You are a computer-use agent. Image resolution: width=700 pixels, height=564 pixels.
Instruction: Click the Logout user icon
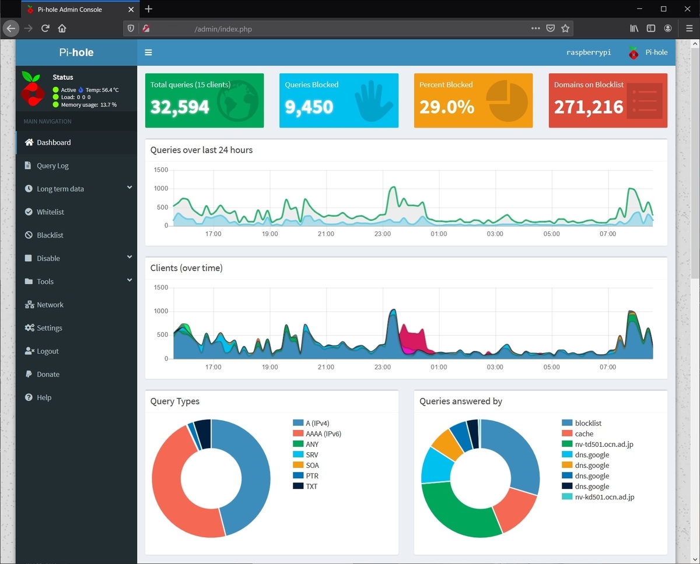click(29, 351)
